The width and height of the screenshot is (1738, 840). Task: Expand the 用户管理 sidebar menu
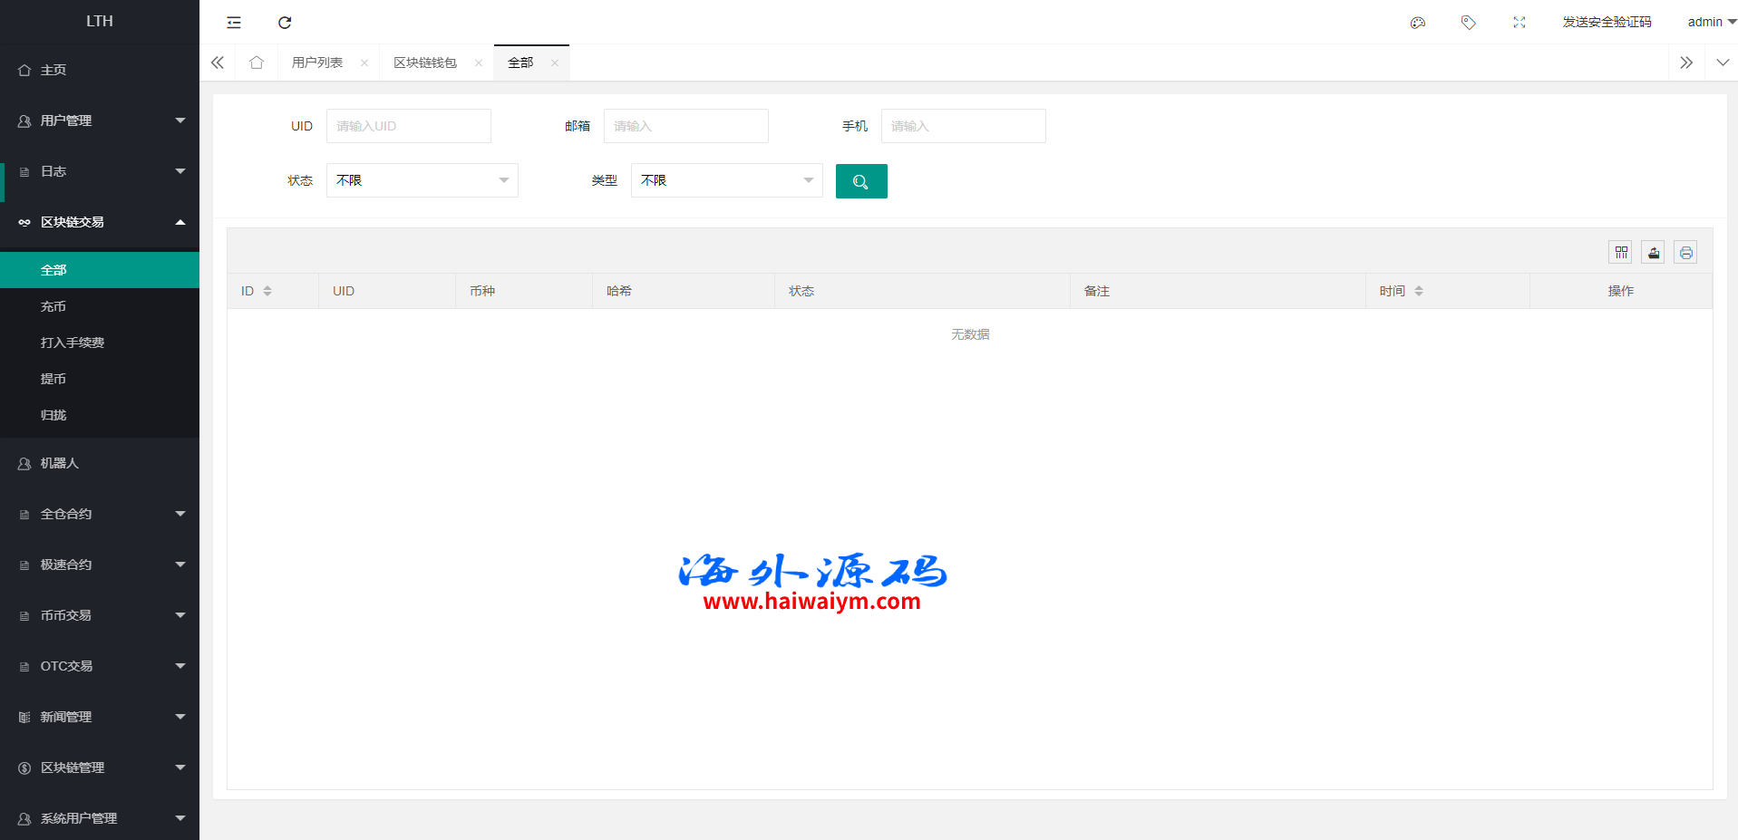pos(100,121)
